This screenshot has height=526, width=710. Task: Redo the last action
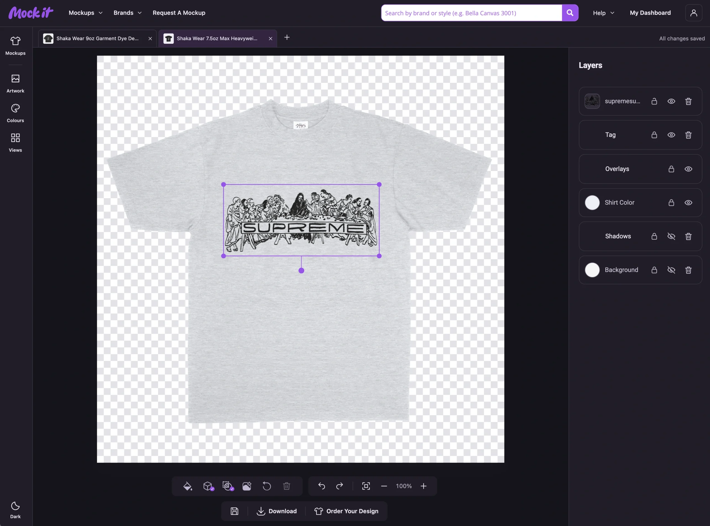(340, 486)
